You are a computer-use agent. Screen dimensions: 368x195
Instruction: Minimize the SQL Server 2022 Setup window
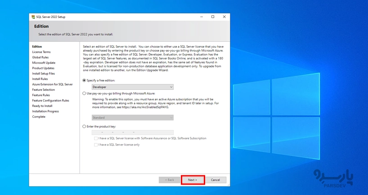[x=201, y=17]
